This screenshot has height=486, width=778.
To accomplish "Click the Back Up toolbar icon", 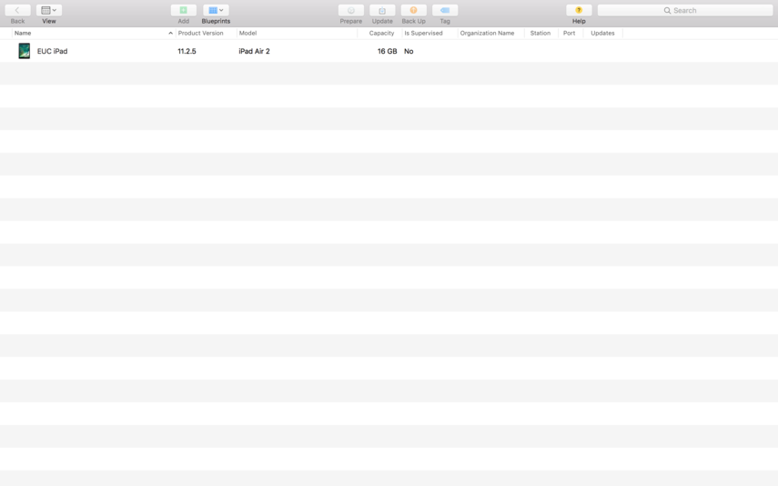I will click(x=413, y=10).
